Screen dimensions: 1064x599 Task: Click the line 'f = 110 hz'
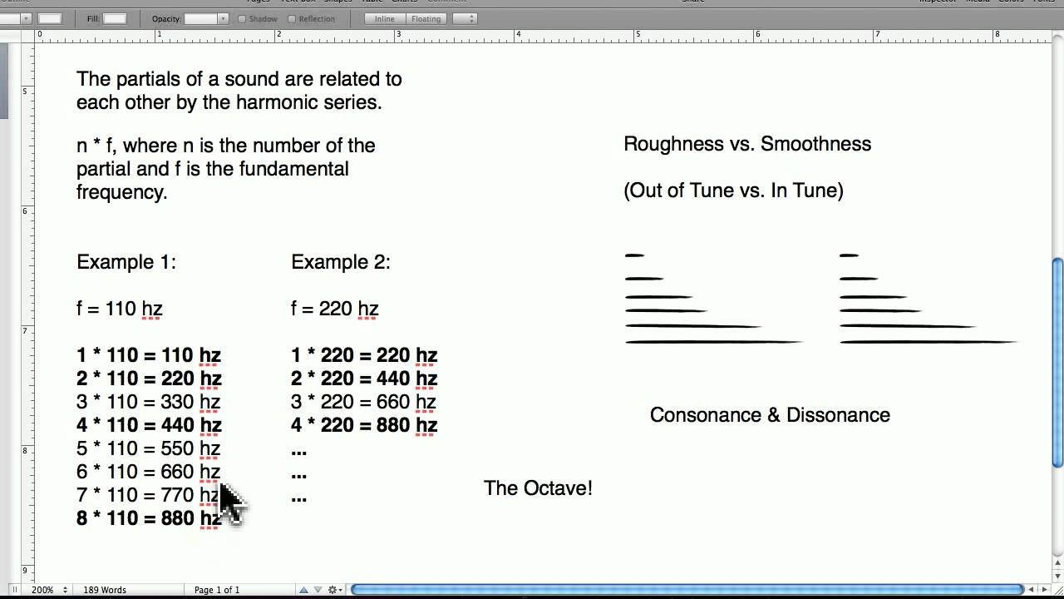(119, 309)
